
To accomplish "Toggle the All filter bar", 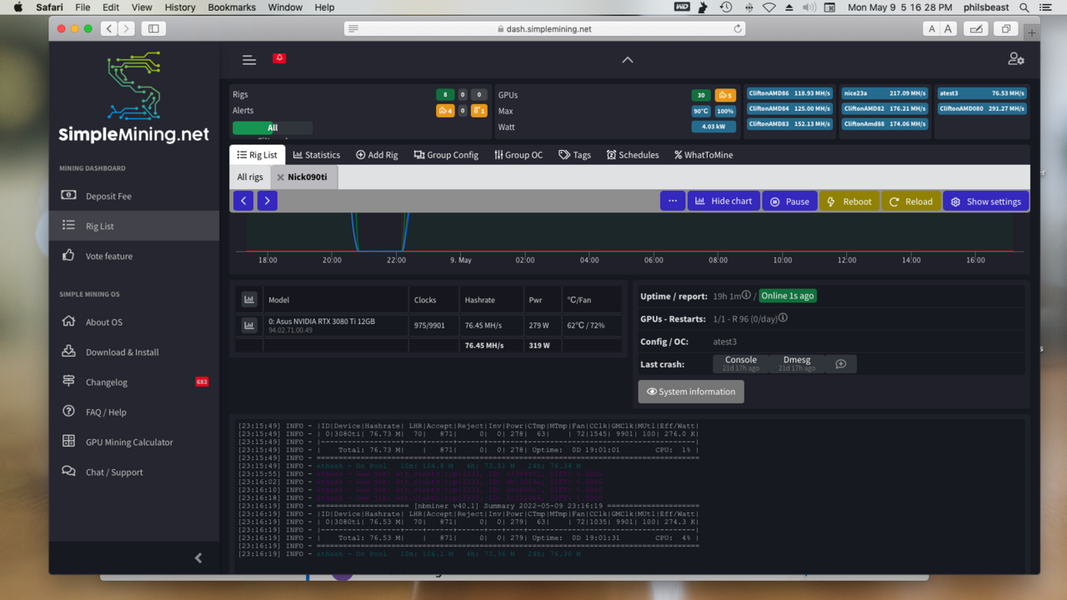I will [273, 127].
